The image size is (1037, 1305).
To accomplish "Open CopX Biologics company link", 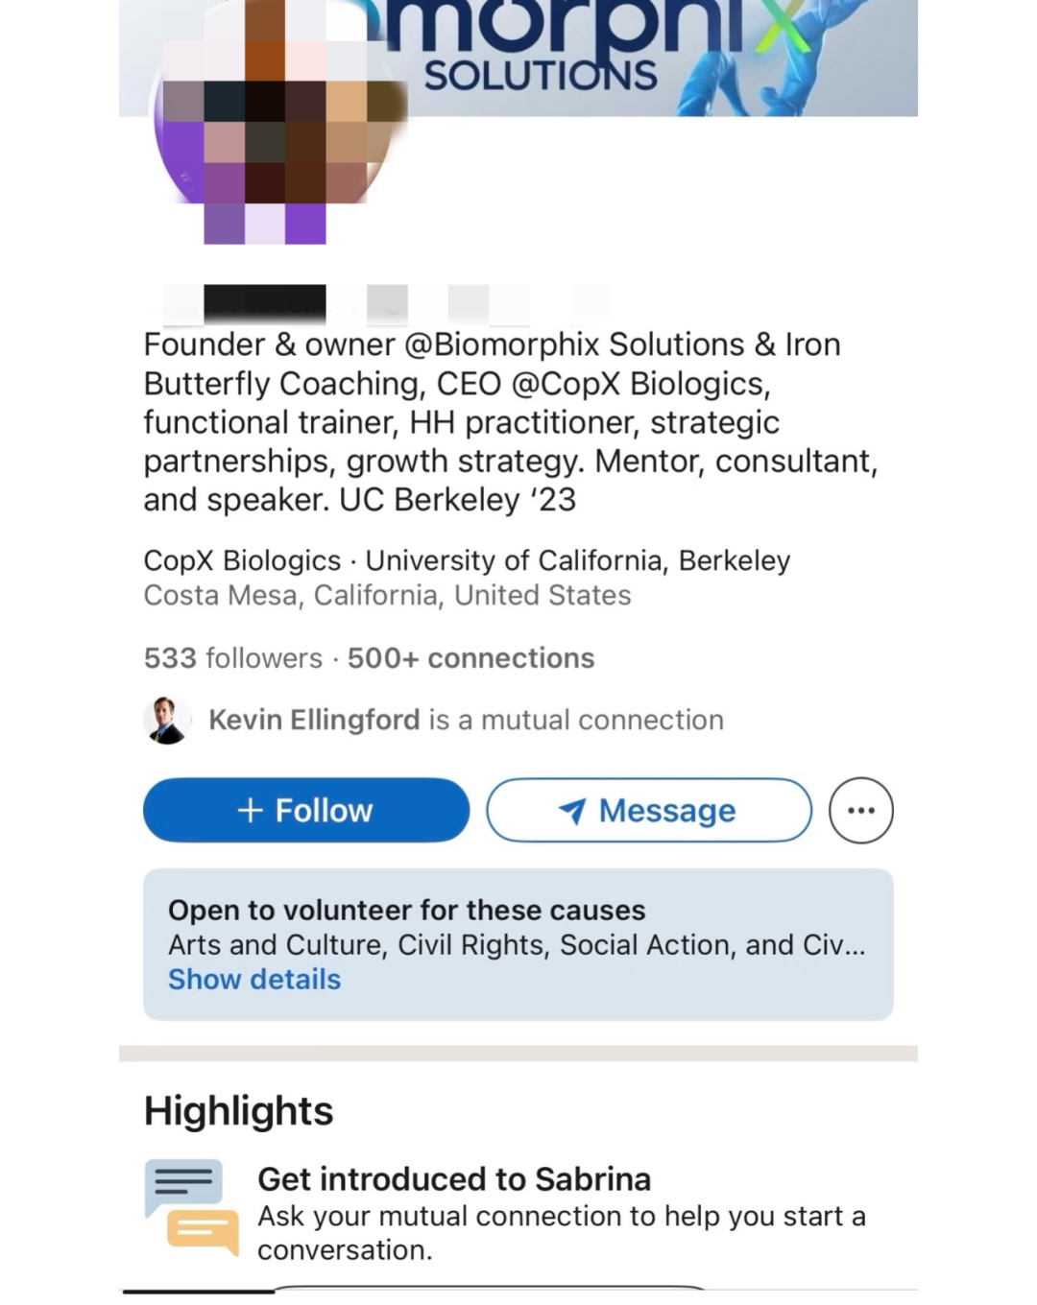I will tap(242, 560).
